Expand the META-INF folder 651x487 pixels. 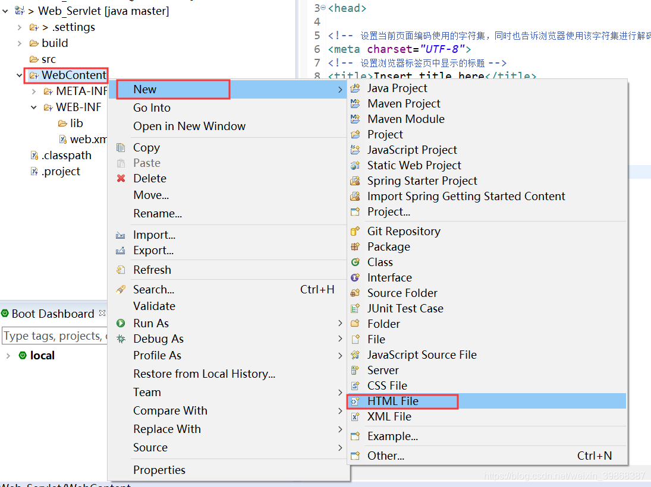tap(34, 91)
